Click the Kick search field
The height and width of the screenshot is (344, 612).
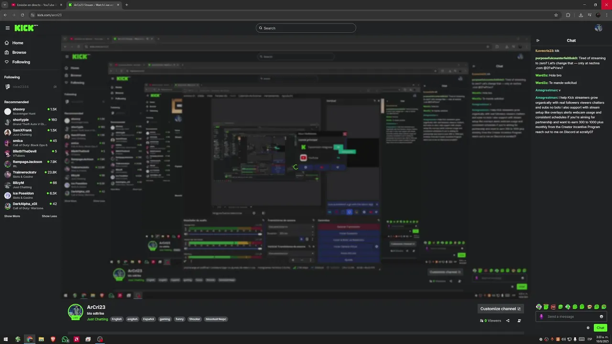(x=306, y=28)
